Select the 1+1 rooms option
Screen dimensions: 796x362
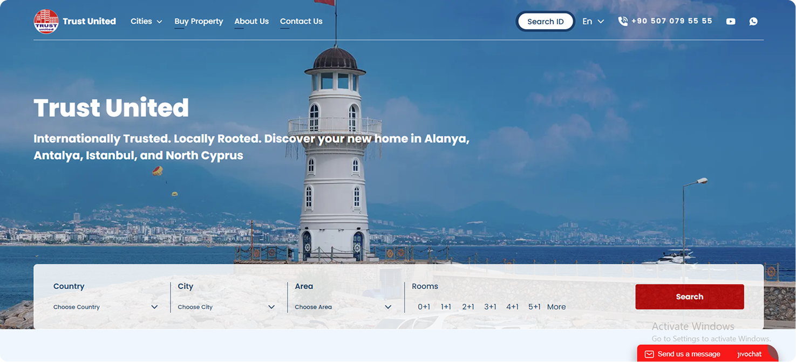coord(446,307)
